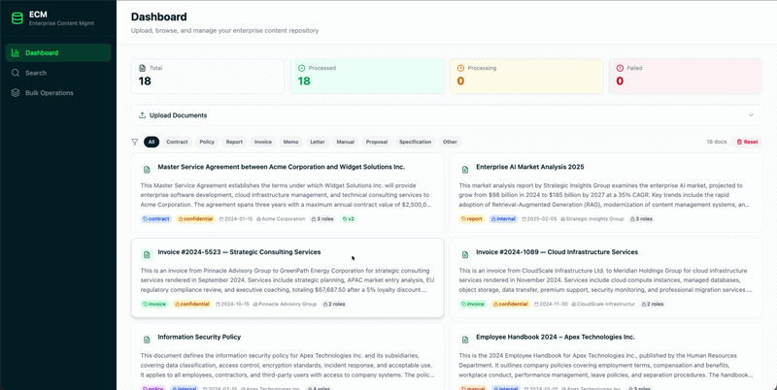This screenshot has height=390, width=777.
Task: Click the Enterprise AI Market Analysis file icon
Action: pos(465,170)
